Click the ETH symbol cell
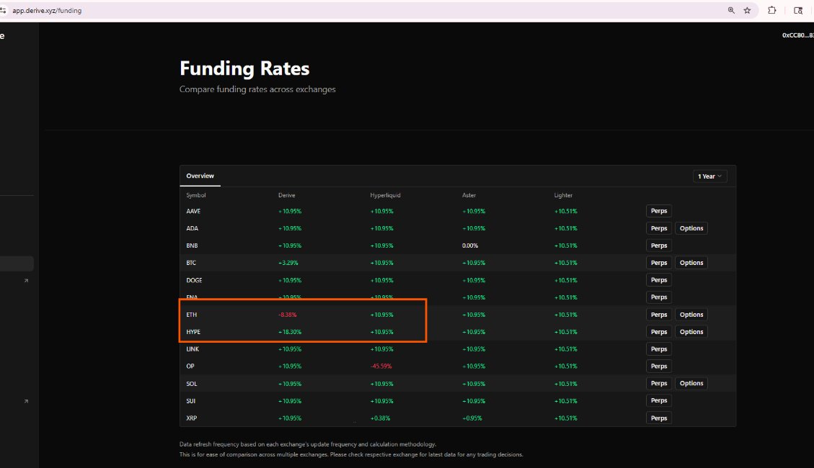This screenshot has width=814, height=468. (192, 315)
